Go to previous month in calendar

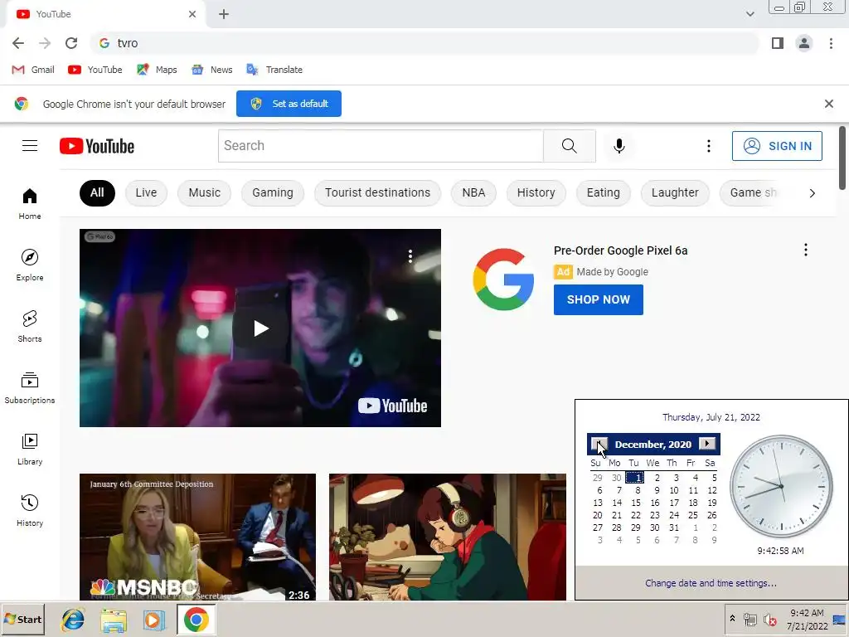pos(599,445)
